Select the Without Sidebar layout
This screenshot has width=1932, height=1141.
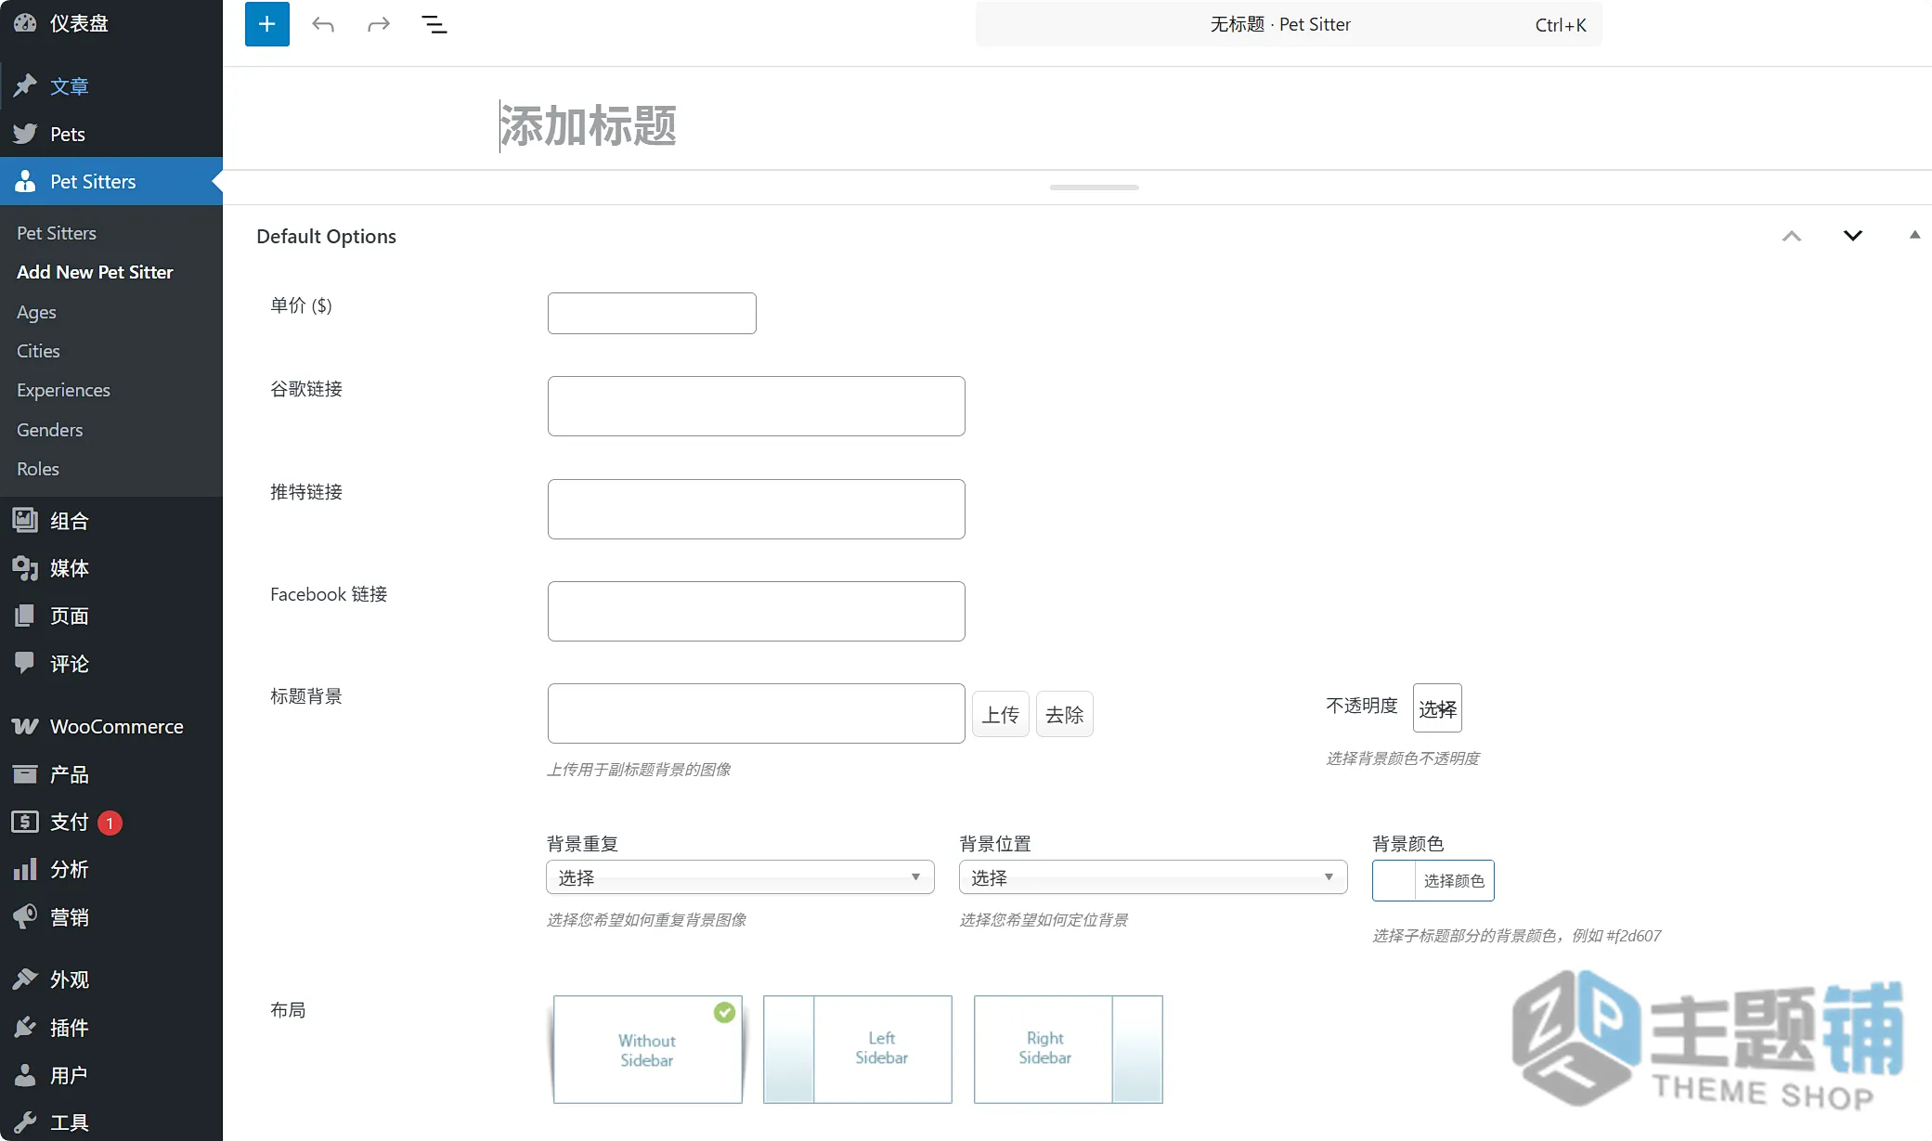click(x=648, y=1049)
